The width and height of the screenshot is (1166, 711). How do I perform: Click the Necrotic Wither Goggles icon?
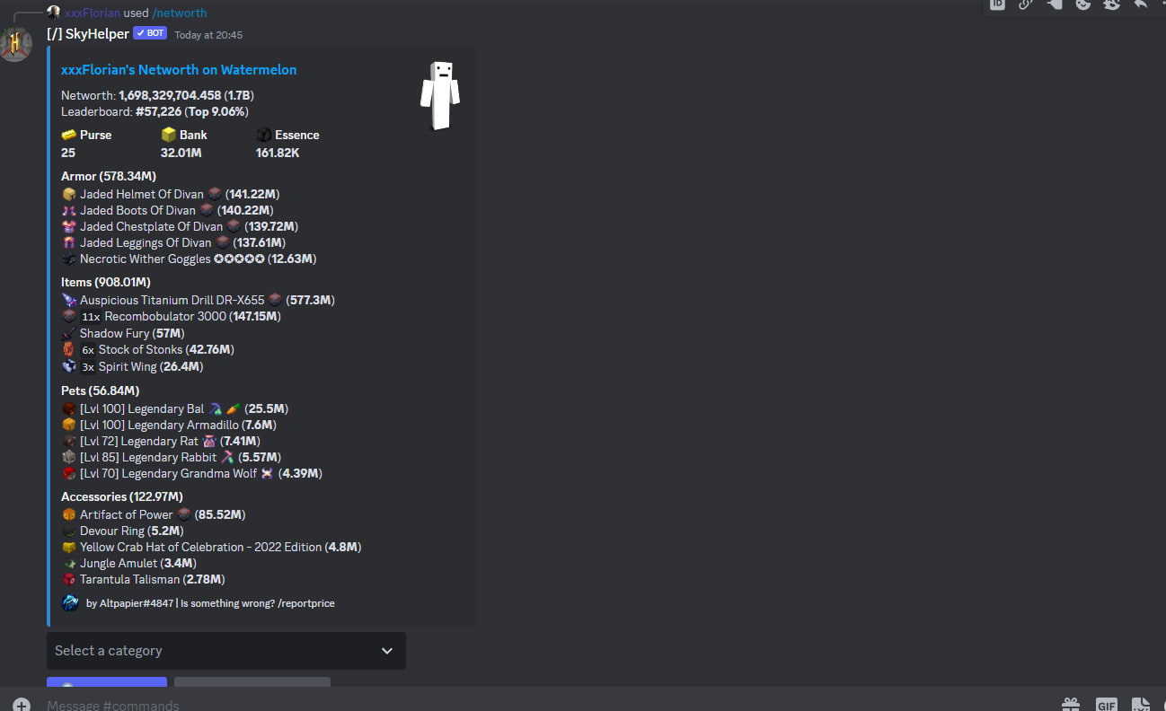pyautogui.click(x=69, y=259)
